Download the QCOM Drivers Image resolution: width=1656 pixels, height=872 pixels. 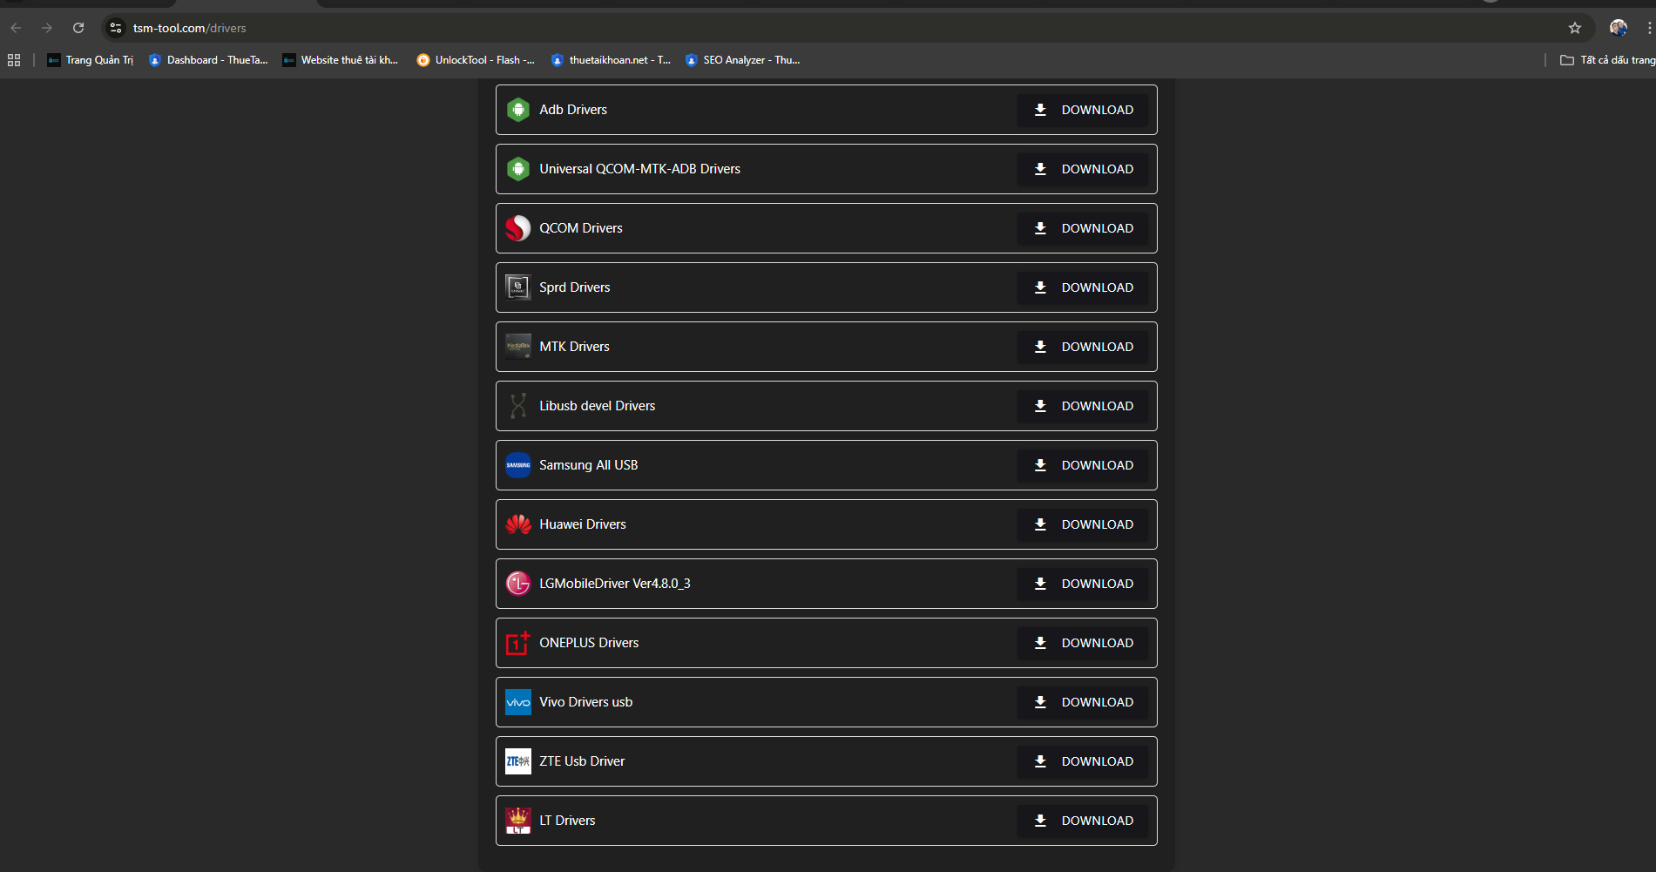[1083, 228]
